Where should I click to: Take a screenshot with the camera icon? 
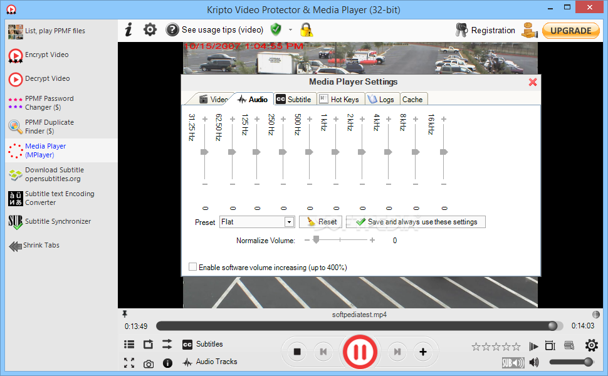tap(149, 364)
